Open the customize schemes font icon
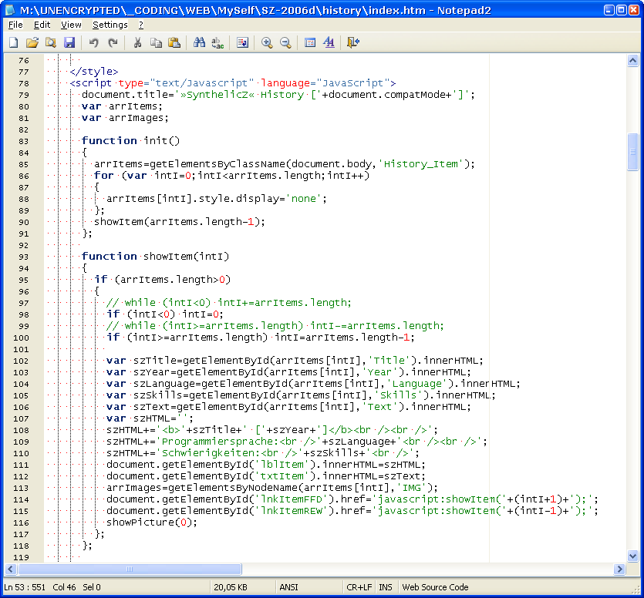644x598 pixels. point(329,42)
